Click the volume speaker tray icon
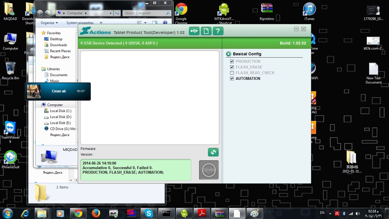Screen dimensions: 389x219 pyautogui.click(x=358, y=213)
